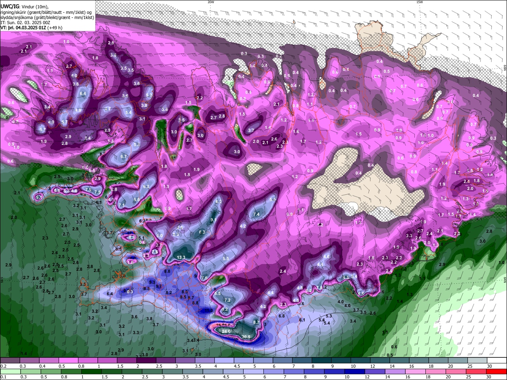The height and width of the screenshot is (380, 507).
Task: Pick the bright pink 0.5 swatch, top legend row
Action: click(68, 361)
